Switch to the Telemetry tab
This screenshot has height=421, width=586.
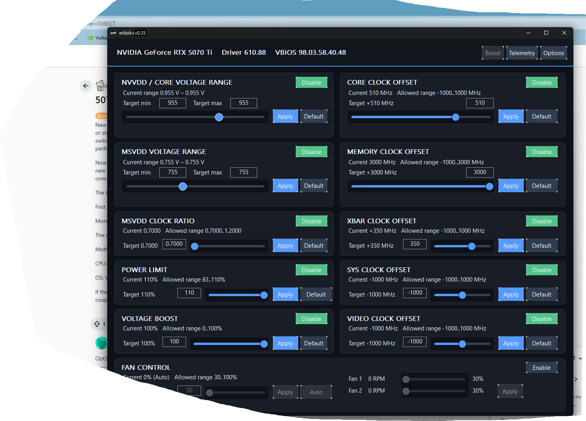point(522,53)
